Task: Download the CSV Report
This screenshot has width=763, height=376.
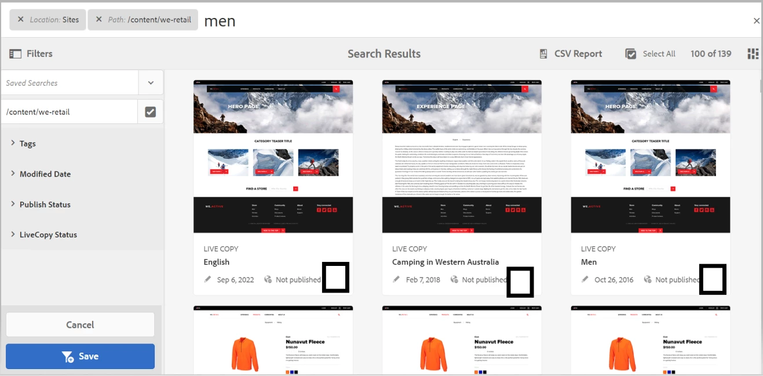Action: [571, 54]
